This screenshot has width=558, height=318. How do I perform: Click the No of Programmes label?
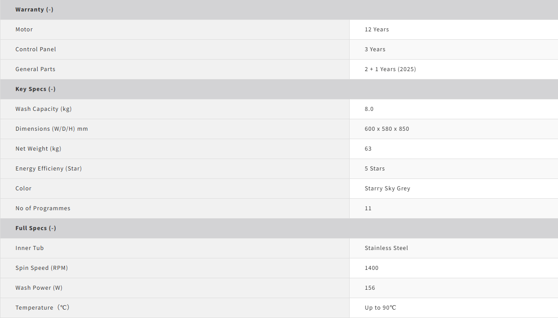(43, 208)
